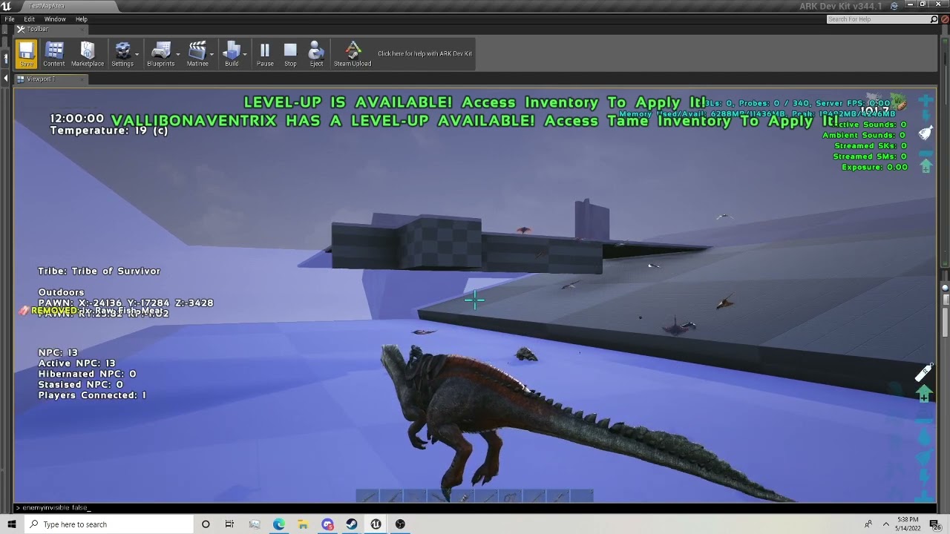Open Microsoft Edge from the taskbar

[x=279, y=524]
